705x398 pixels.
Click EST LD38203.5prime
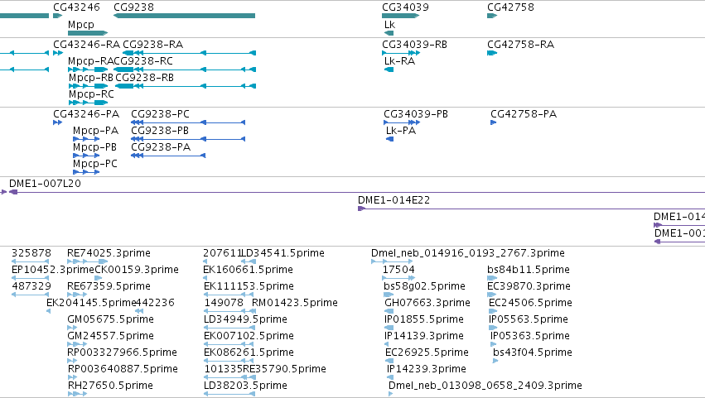click(245, 386)
